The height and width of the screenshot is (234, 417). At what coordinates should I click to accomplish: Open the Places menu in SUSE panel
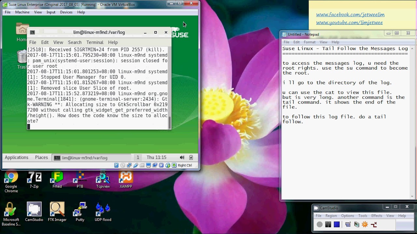[x=41, y=157]
